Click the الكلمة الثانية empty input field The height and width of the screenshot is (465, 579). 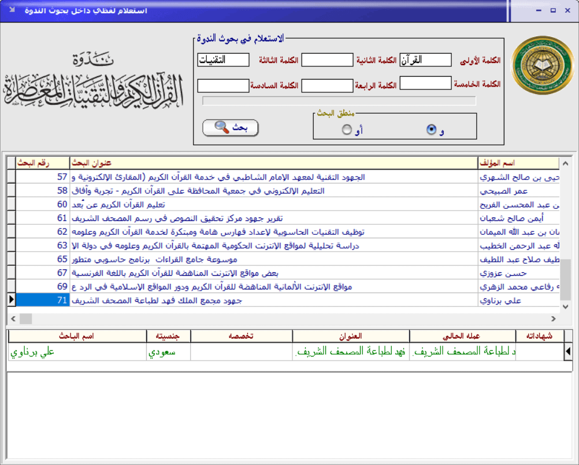(327, 60)
